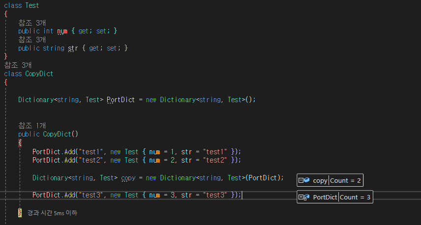Expand the PortDict datatip tree
The height and width of the screenshot is (225, 421).
click(301, 197)
